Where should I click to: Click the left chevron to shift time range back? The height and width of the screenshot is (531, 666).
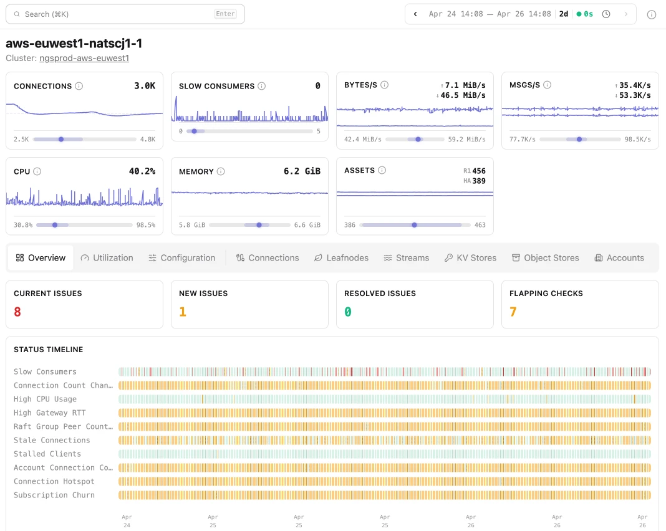point(415,14)
